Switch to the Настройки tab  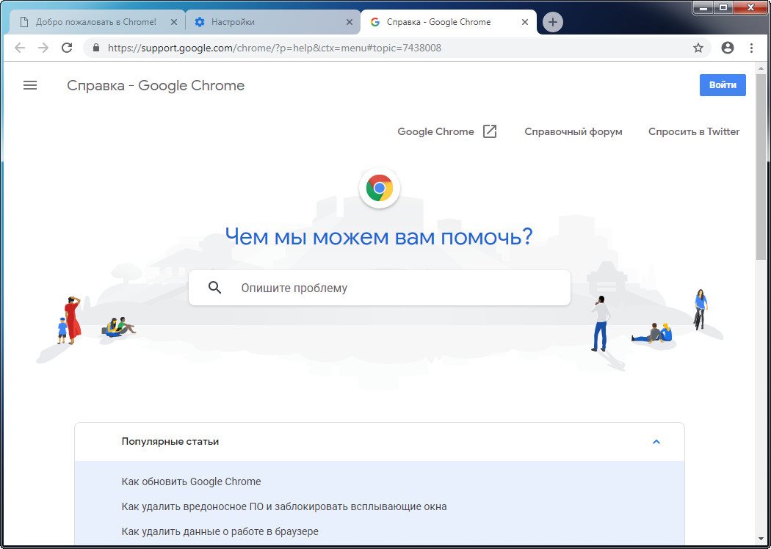(273, 22)
